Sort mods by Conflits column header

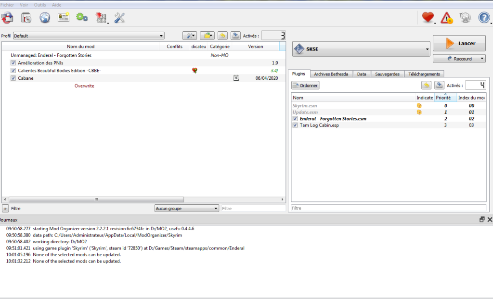[174, 47]
